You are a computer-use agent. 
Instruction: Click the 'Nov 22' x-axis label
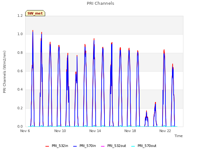click(x=165, y=131)
